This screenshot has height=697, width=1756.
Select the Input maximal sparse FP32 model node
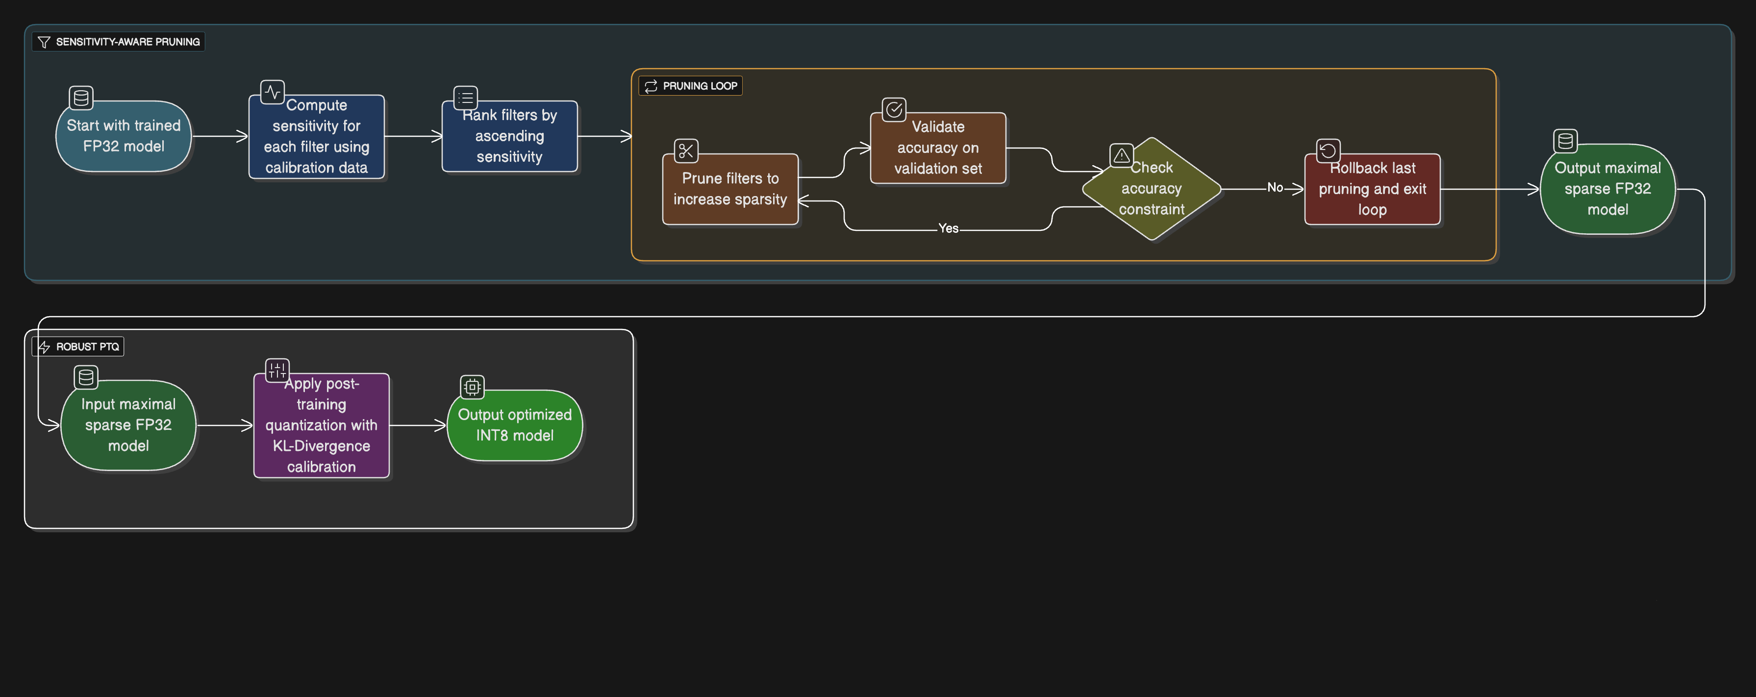(128, 425)
